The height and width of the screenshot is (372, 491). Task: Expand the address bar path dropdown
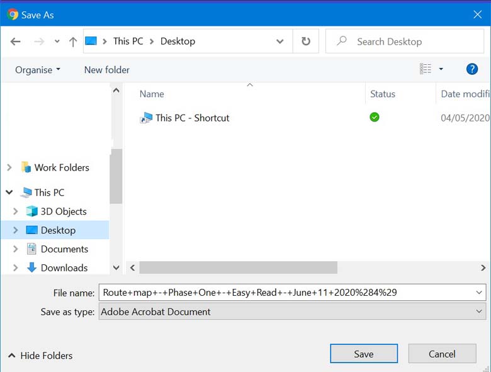[279, 42]
